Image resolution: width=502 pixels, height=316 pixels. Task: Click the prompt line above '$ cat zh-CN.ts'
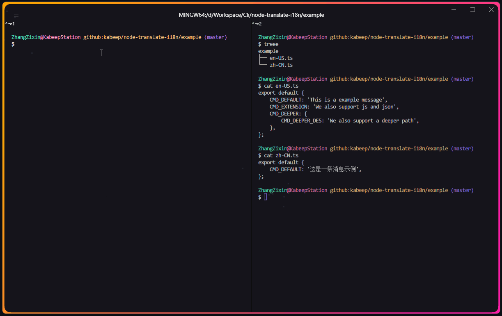point(366,149)
